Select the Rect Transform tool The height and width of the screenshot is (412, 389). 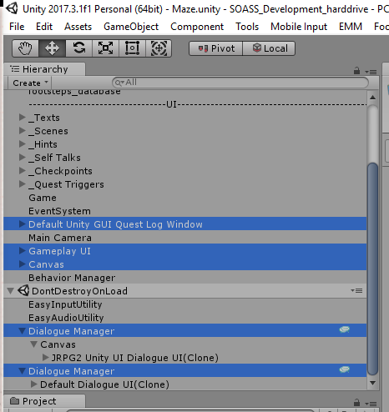tap(132, 48)
